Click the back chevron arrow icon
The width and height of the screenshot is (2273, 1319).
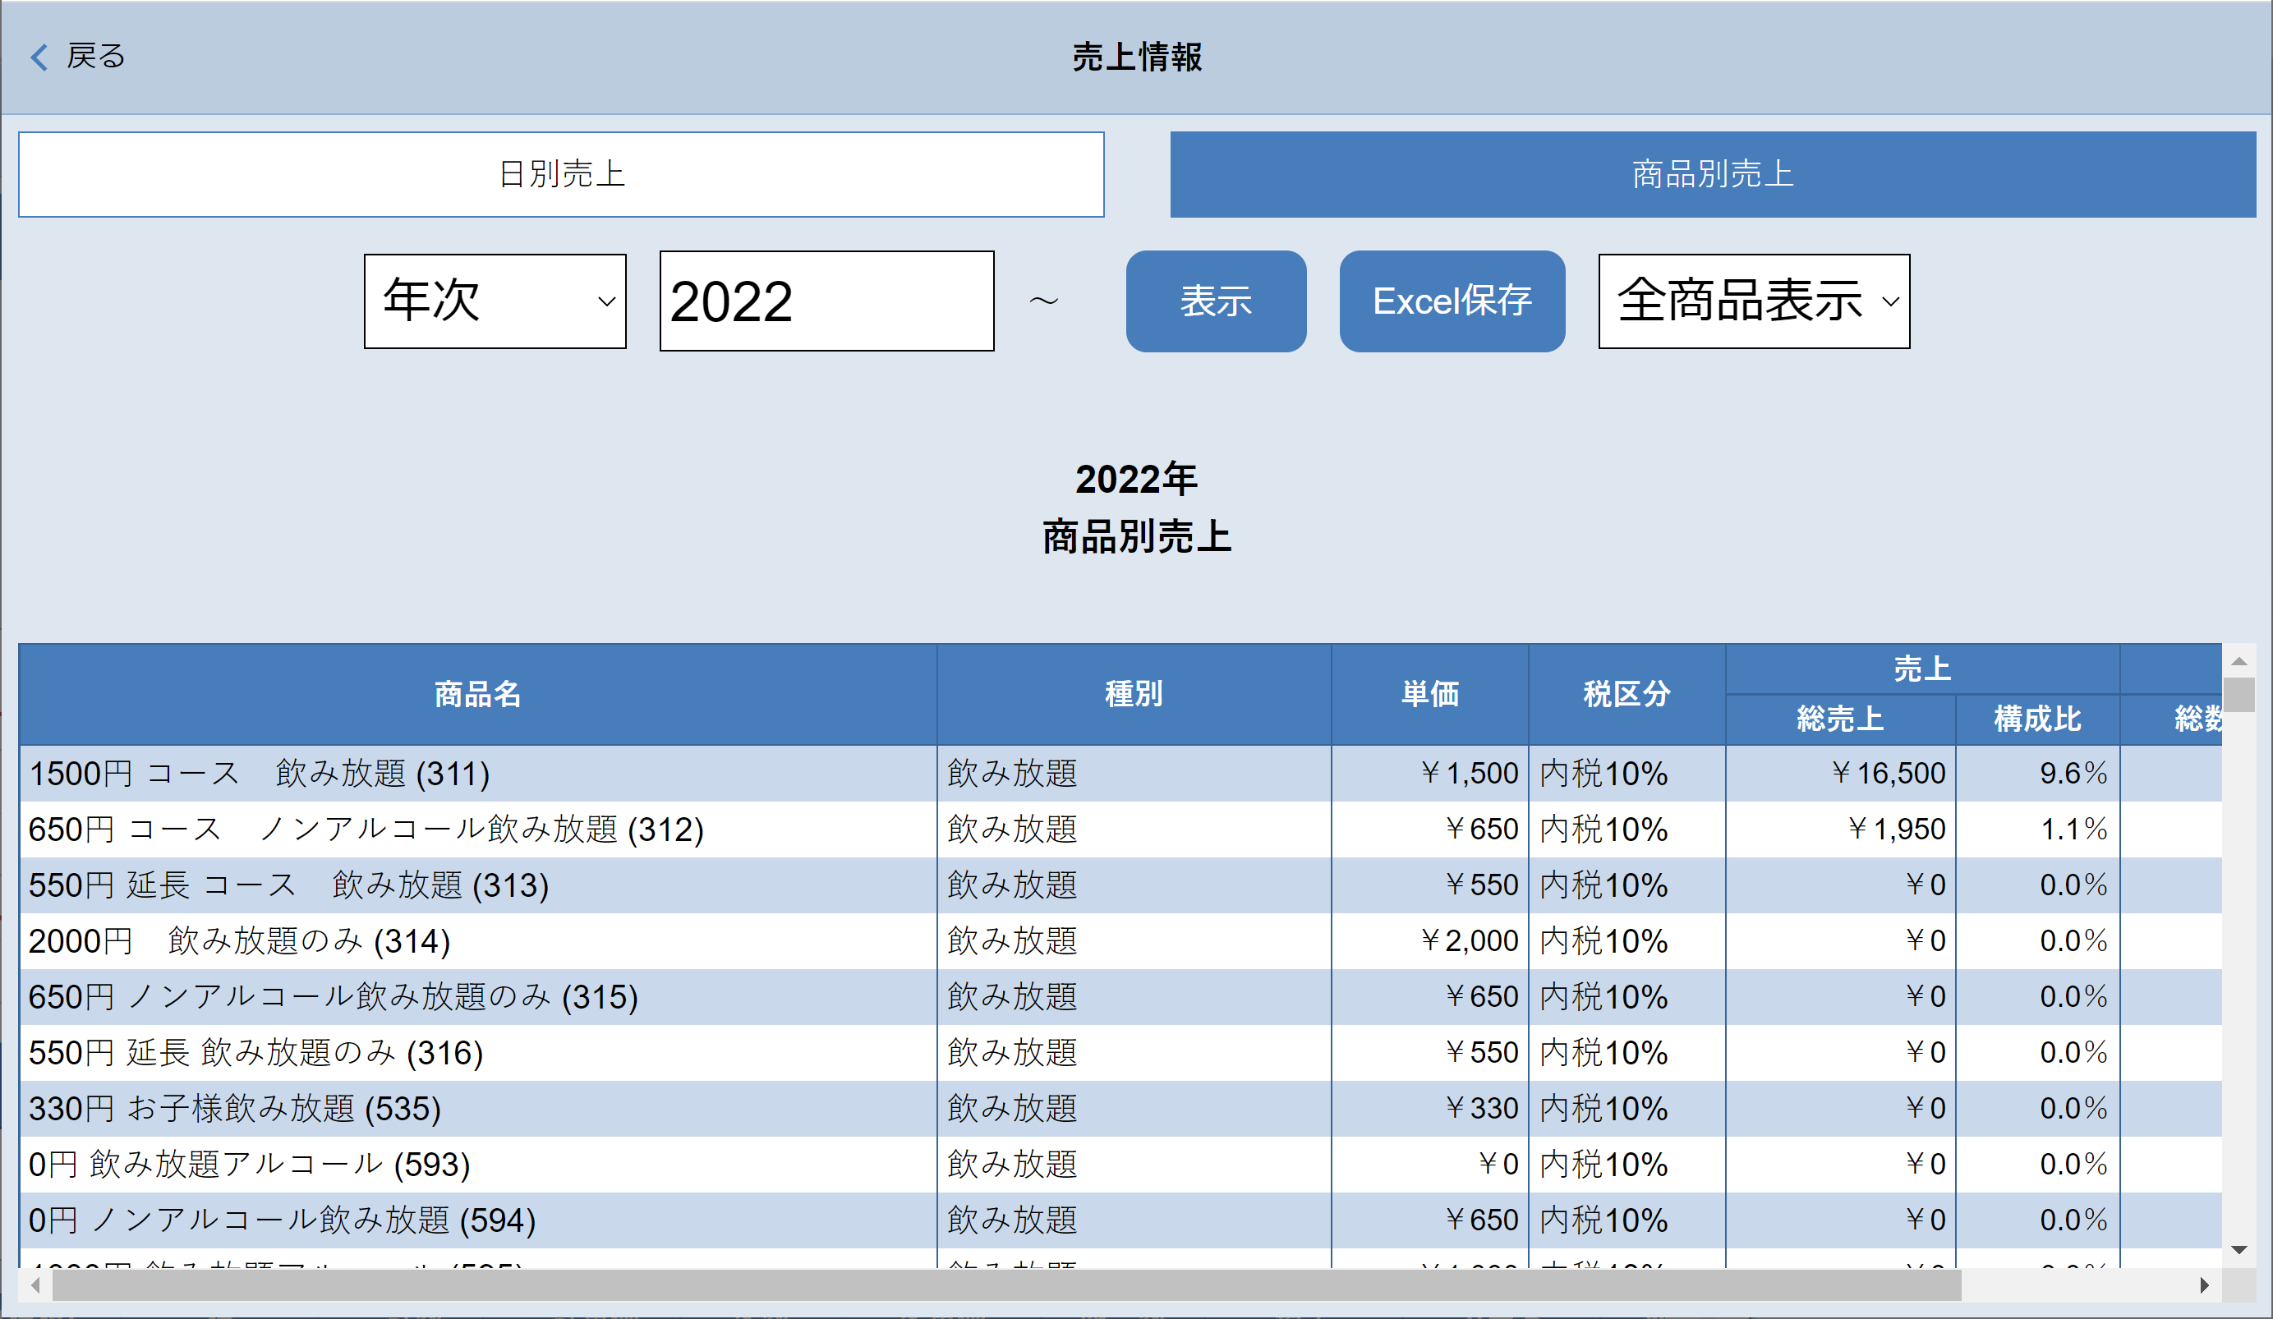coord(39,57)
